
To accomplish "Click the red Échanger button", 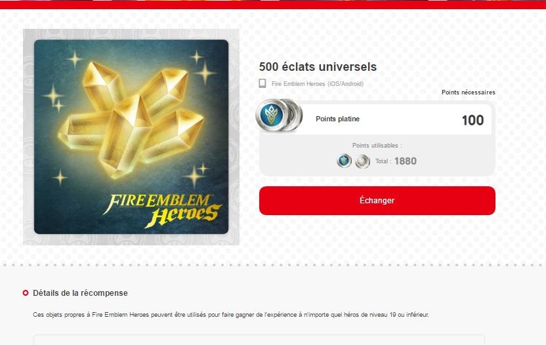I will point(377,201).
